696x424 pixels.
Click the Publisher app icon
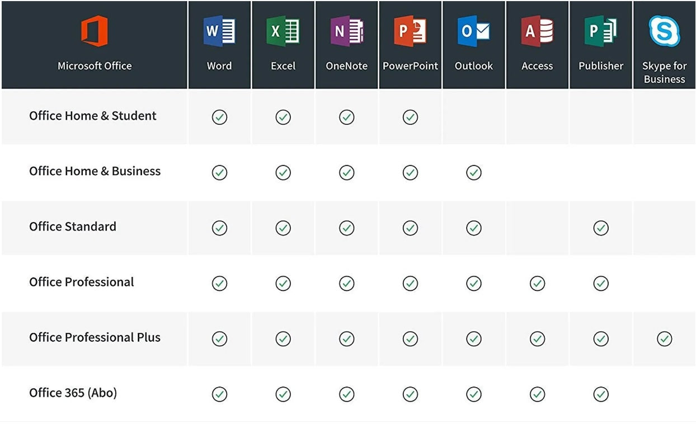[x=601, y=31]
